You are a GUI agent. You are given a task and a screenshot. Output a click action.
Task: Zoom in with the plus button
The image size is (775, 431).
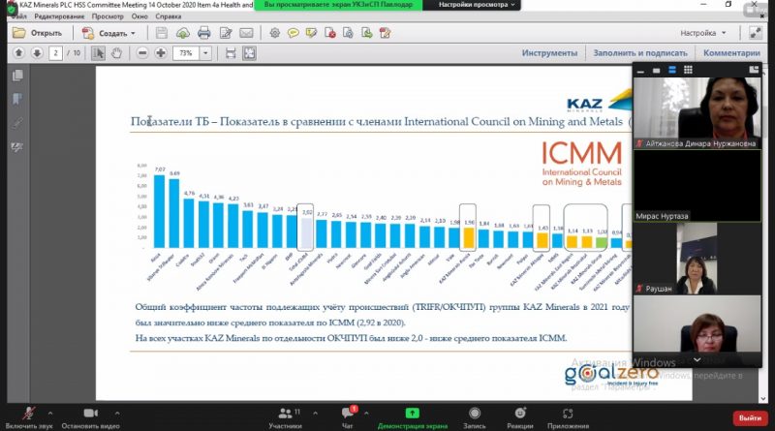[161, 53]
